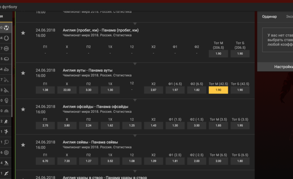Switch to the Экспресс bet slip tab
The image size is (293, 179).
click(289, 17)
